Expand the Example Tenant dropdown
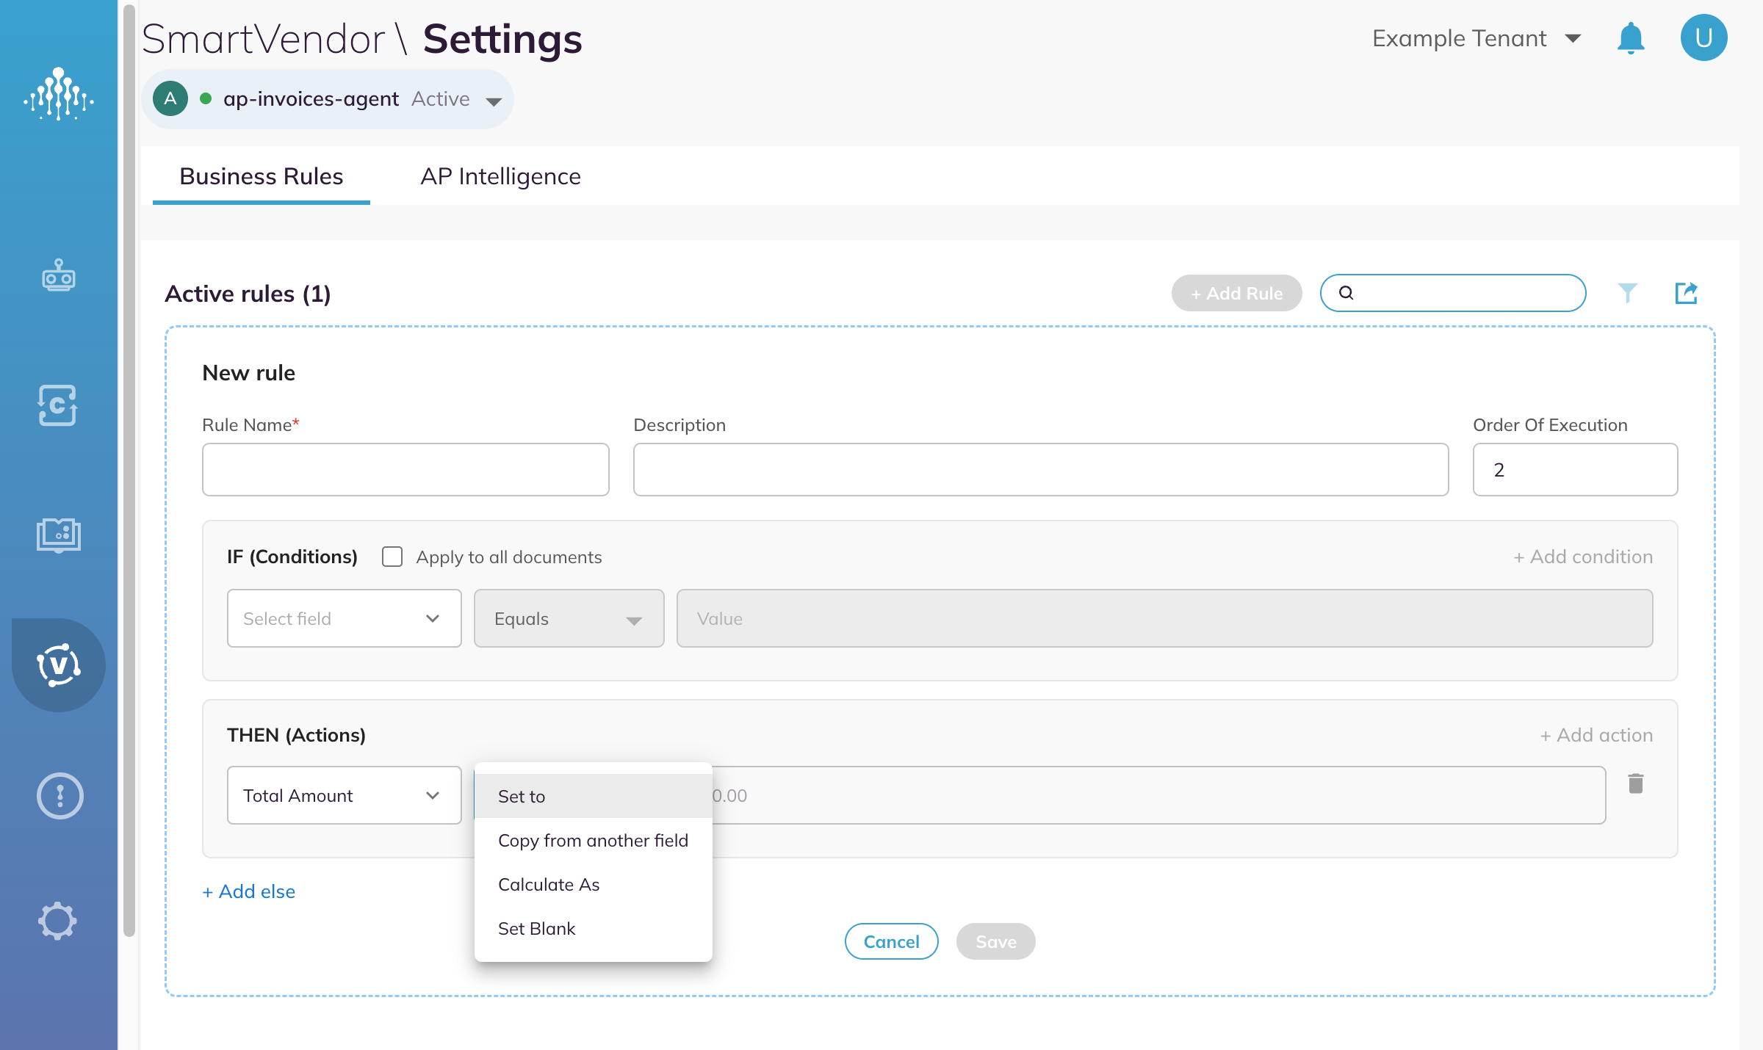1763x1050 pixels. (x=1477, y=38)
